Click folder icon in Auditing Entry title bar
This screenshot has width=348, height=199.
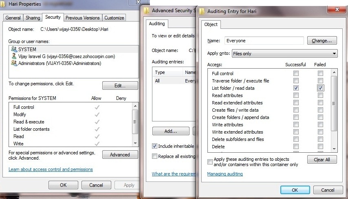[x=202, y=11]
